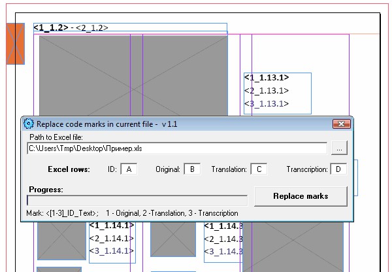Select large gray image frame at bottom right

tap(293, 246)
